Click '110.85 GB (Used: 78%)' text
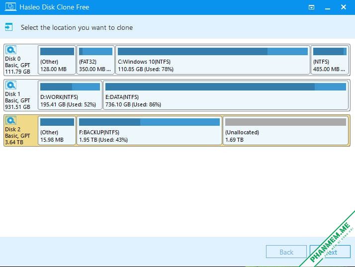 pyautogui.click(x=146, y=69)
